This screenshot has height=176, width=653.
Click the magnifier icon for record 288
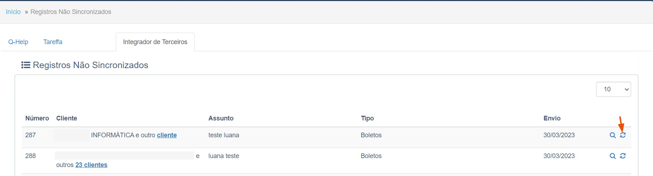[x=613, y=156]
